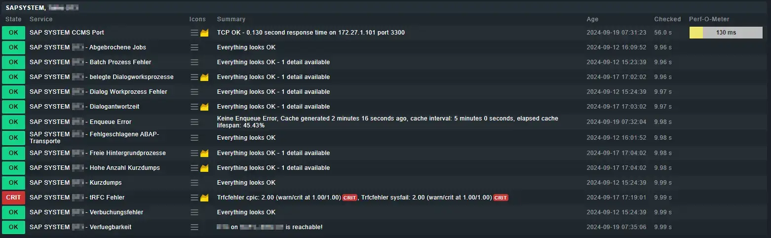This screenshot has height=238, width=771.
Task: Expand the Verfuegbarkeit row's hamburger menu
Action: tap(194, 227)
